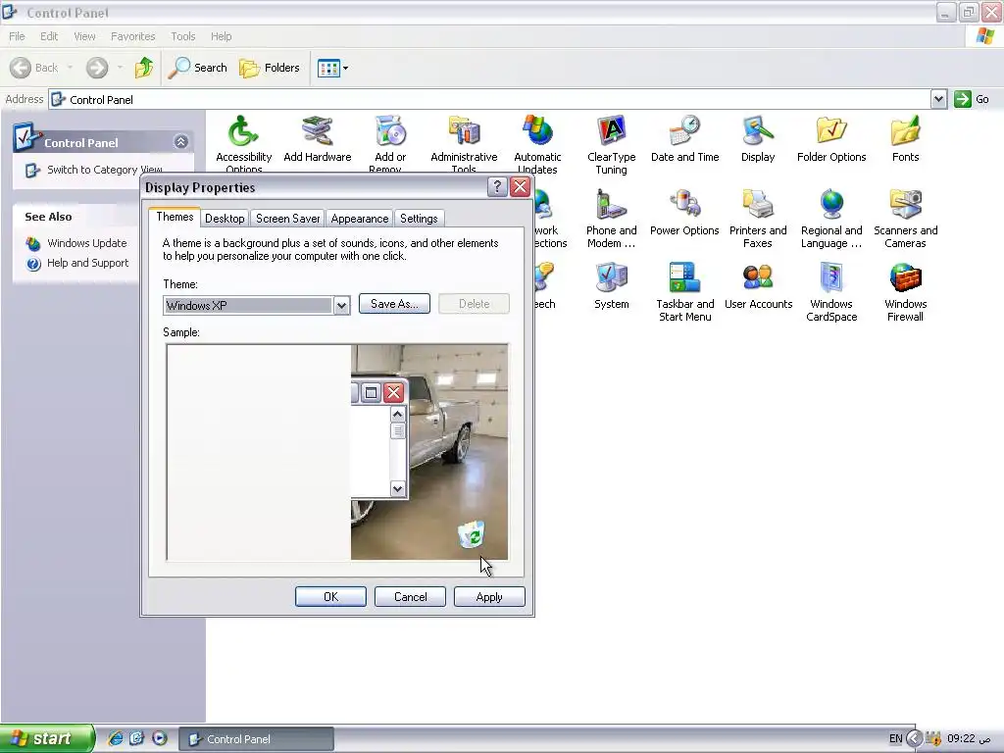Open Administrative Tools icon

coord(464,132)
